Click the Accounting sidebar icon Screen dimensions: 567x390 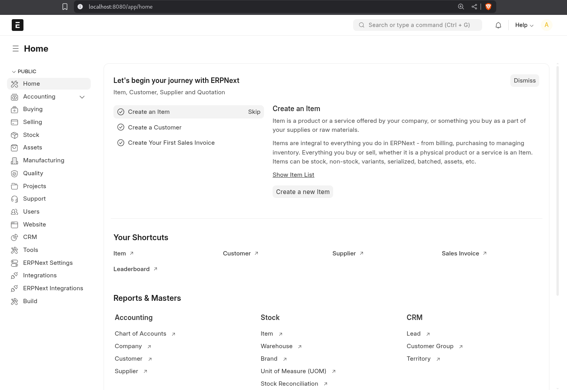coord(14,97)
